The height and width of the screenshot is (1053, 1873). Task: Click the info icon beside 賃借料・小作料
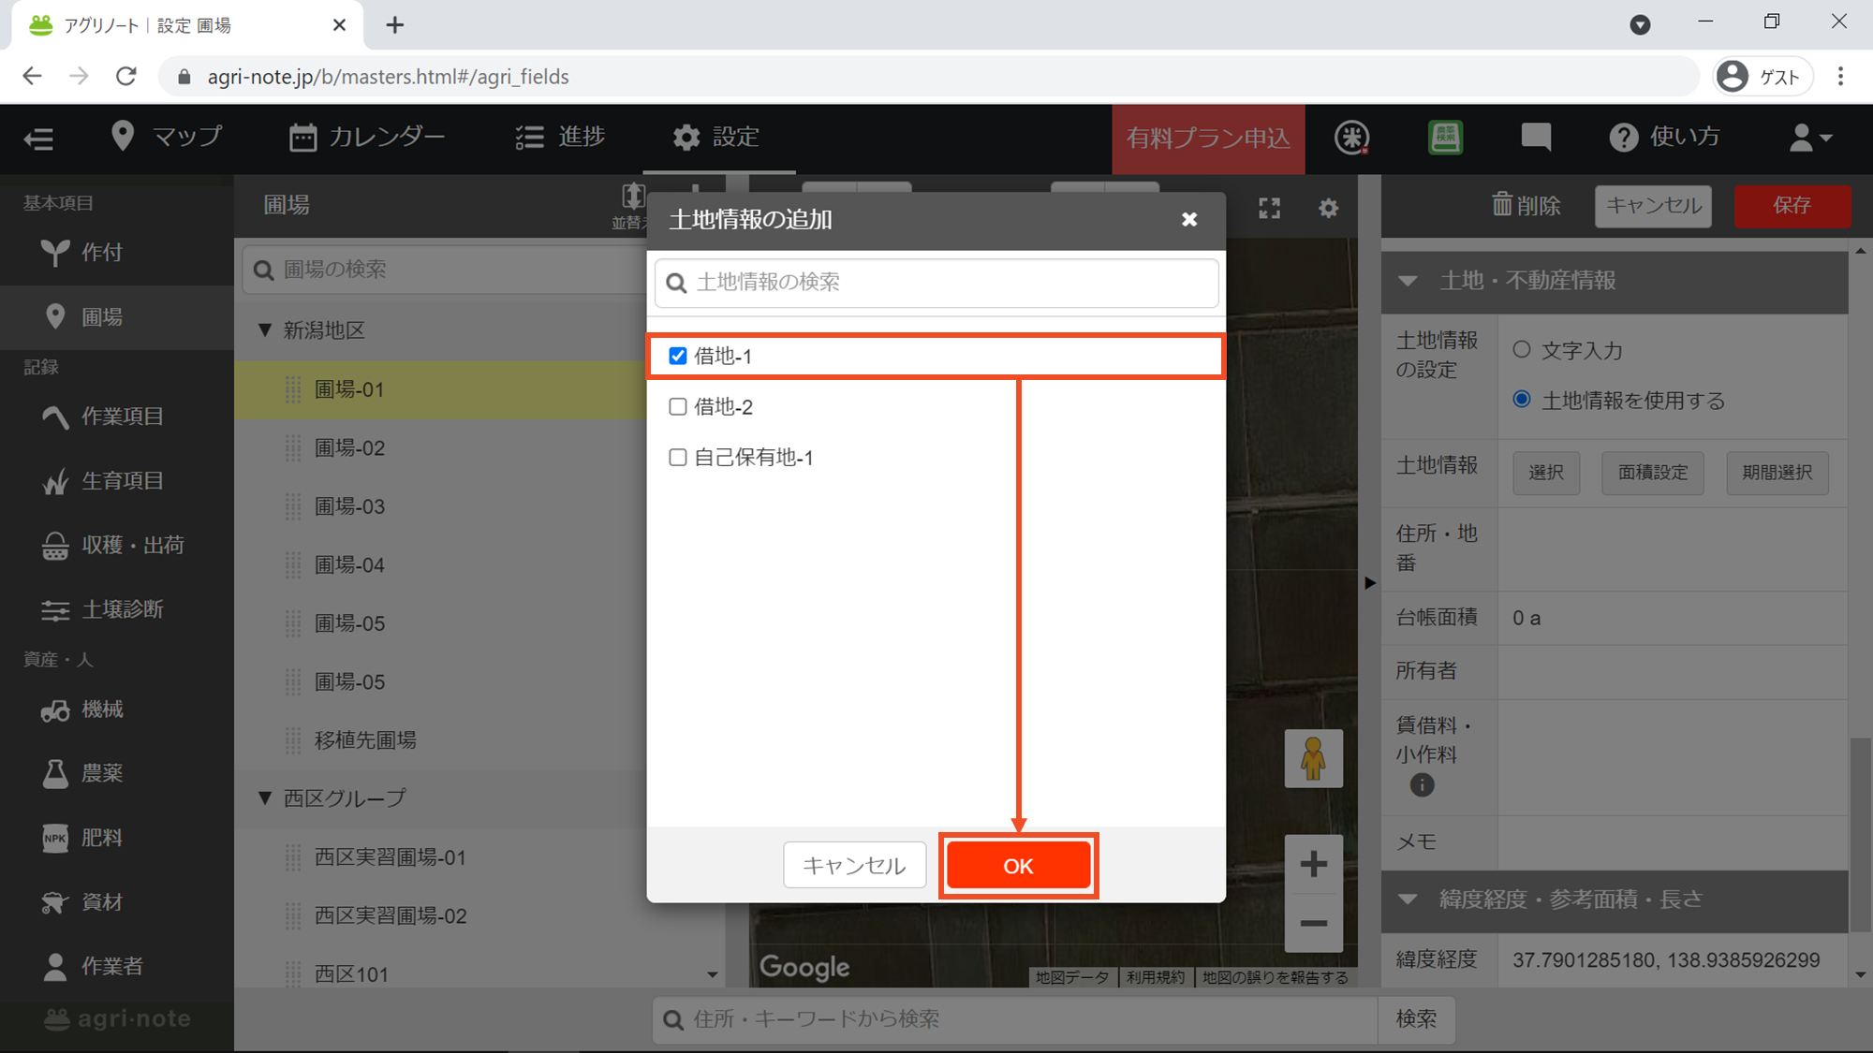pyautogui.click(x=1422, y=785)
